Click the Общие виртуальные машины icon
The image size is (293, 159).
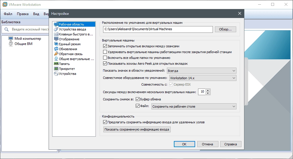(x=56, y=59)
